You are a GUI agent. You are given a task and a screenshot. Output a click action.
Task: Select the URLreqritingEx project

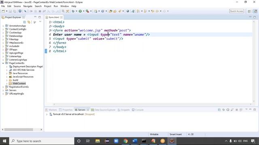pos(17,94)
